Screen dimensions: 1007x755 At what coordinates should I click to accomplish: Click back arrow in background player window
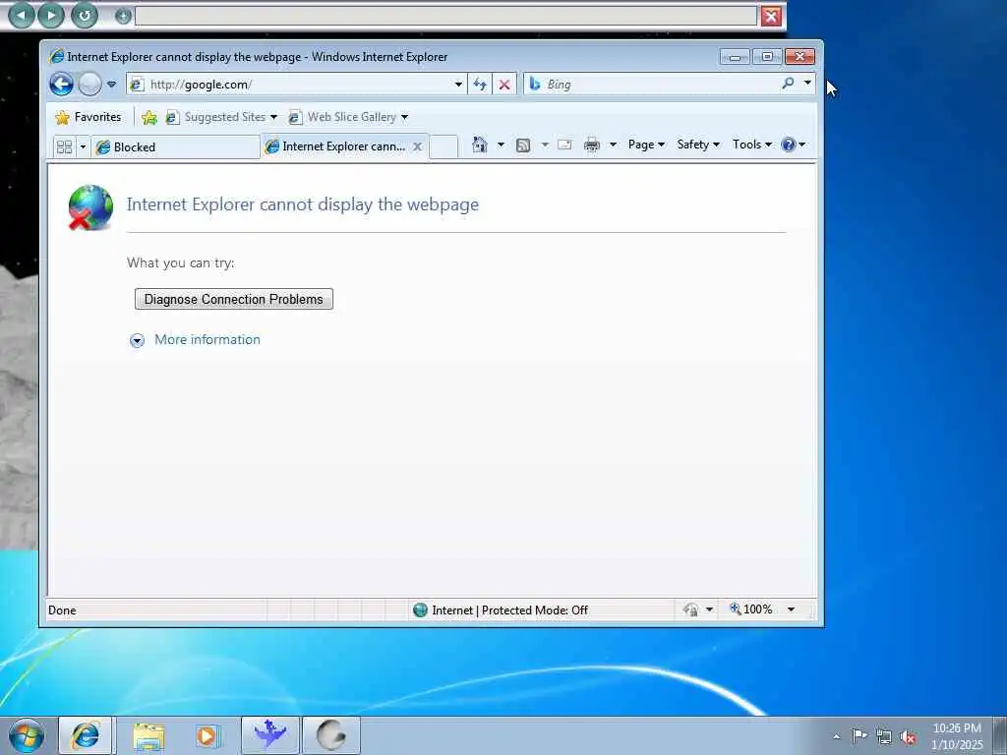(x=22, y=15)
